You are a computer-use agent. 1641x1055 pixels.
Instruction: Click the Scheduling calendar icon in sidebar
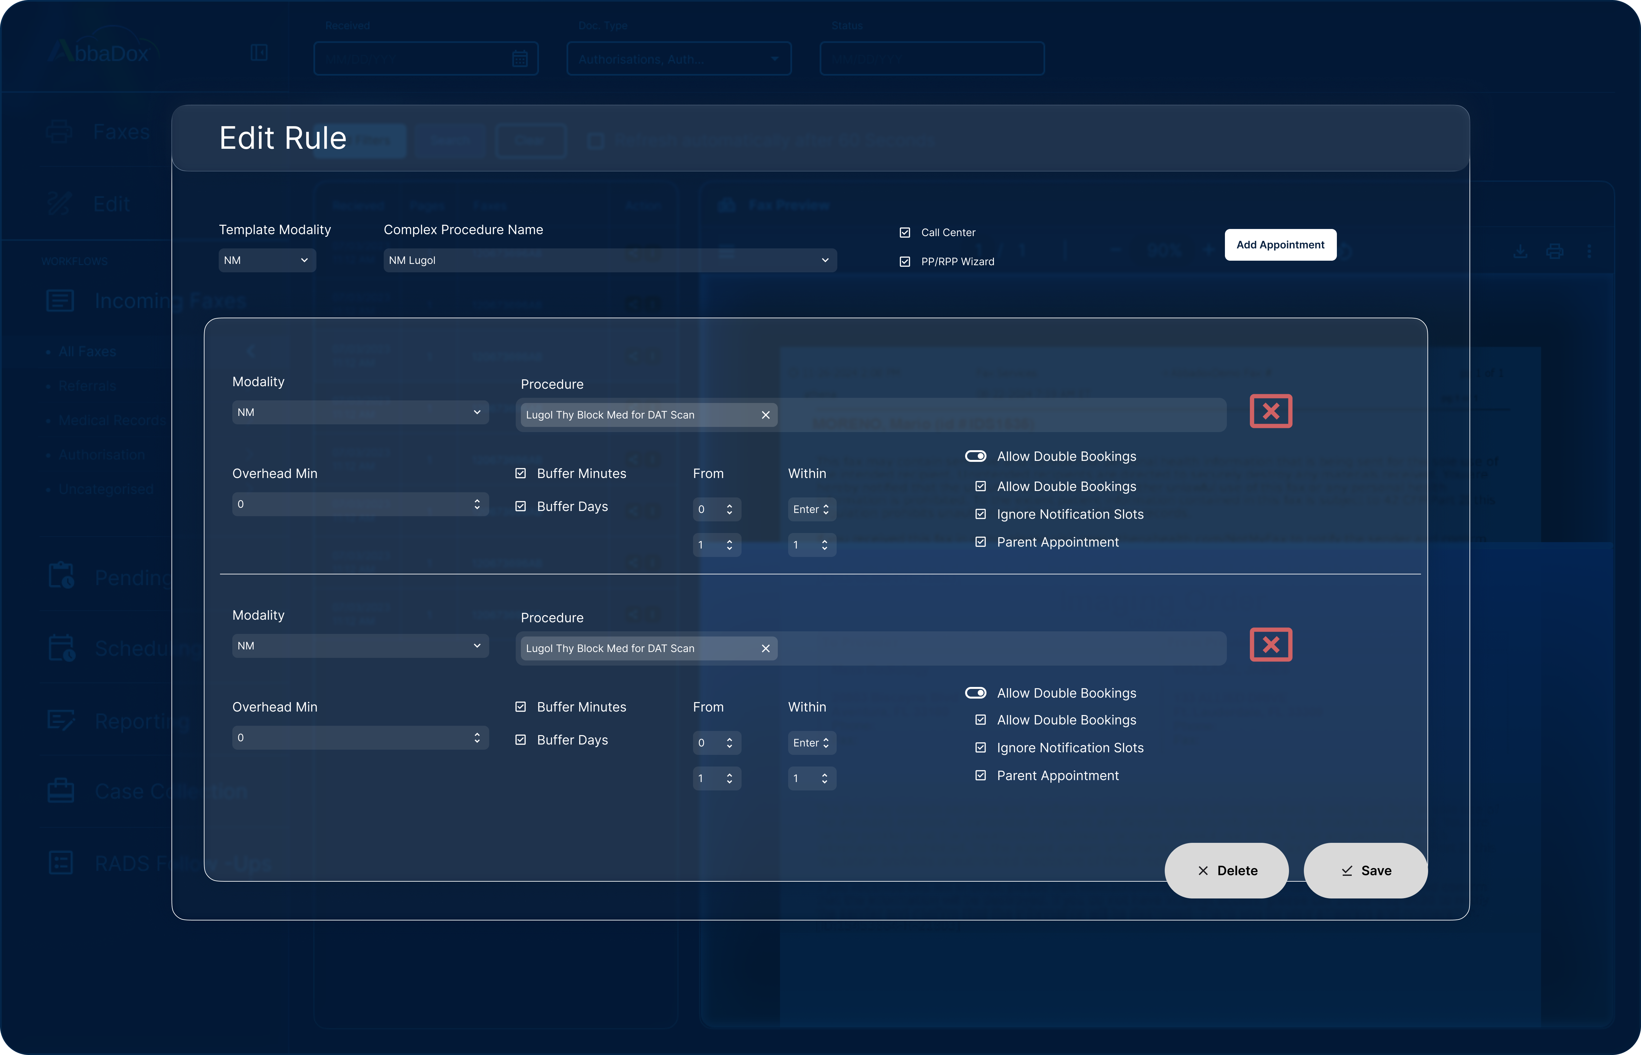pyautogui.click(x=60, y=648)
